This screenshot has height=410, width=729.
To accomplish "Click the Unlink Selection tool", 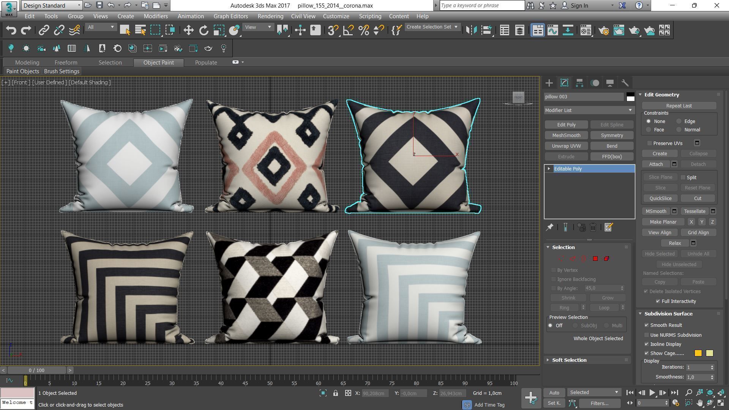I will click(59, 30).
